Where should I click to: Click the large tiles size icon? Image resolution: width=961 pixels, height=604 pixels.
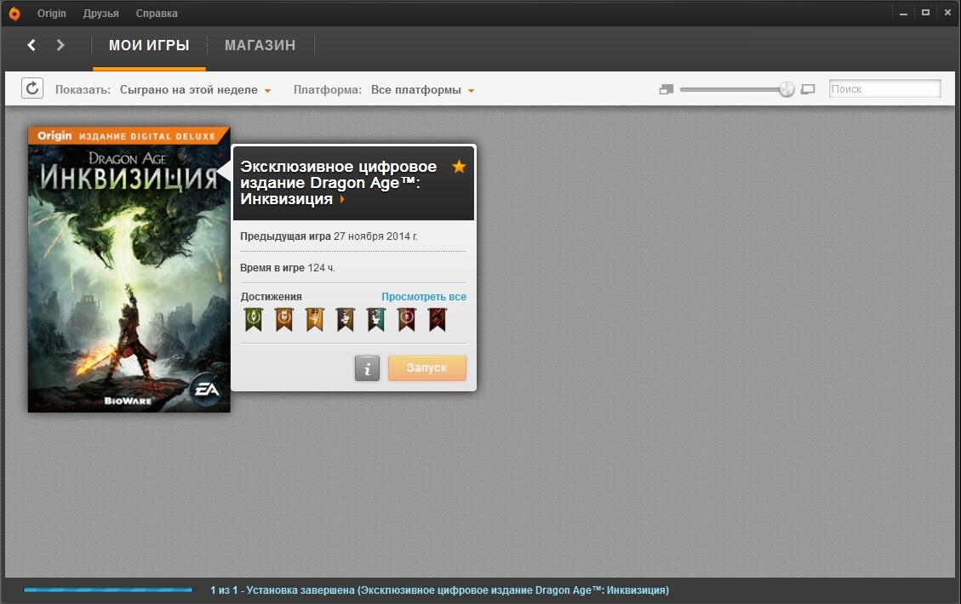click(809, 89)
